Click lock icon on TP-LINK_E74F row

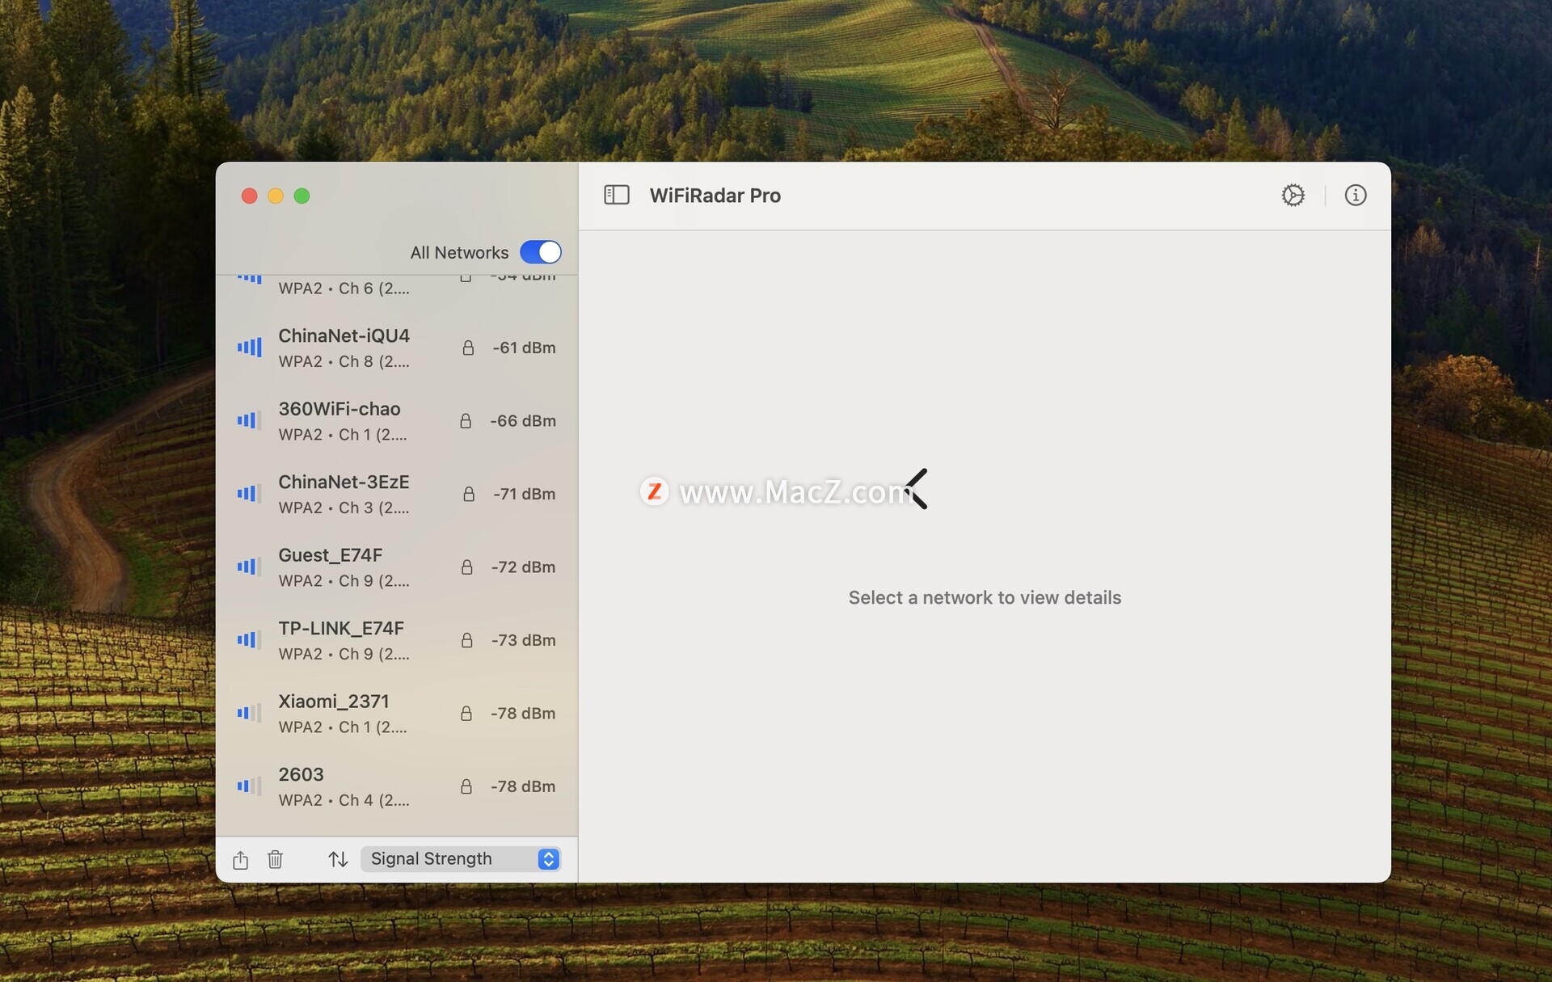pos(466,640)
